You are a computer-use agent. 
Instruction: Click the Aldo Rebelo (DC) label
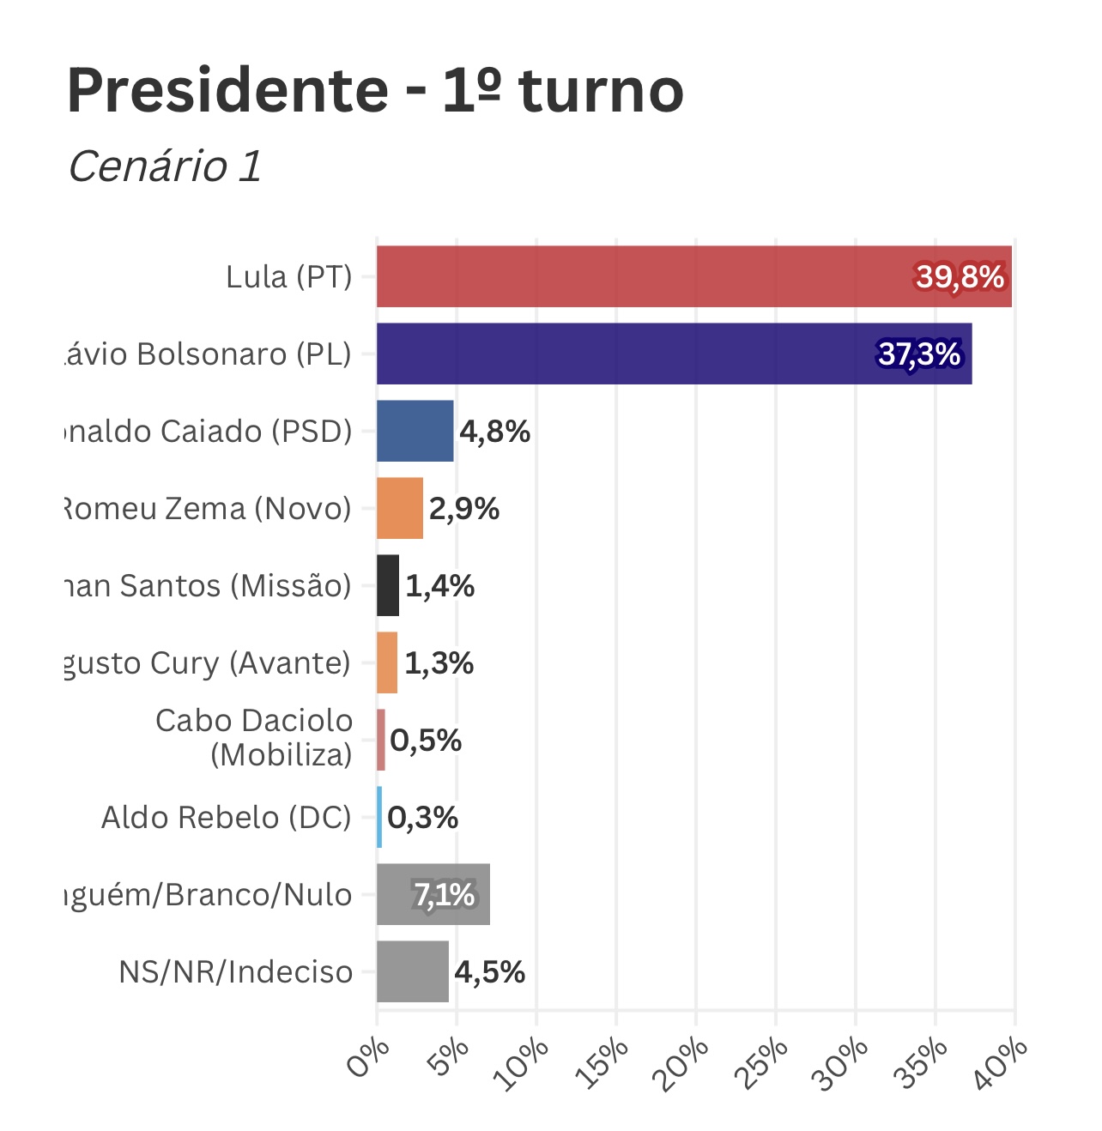(227, 818)
